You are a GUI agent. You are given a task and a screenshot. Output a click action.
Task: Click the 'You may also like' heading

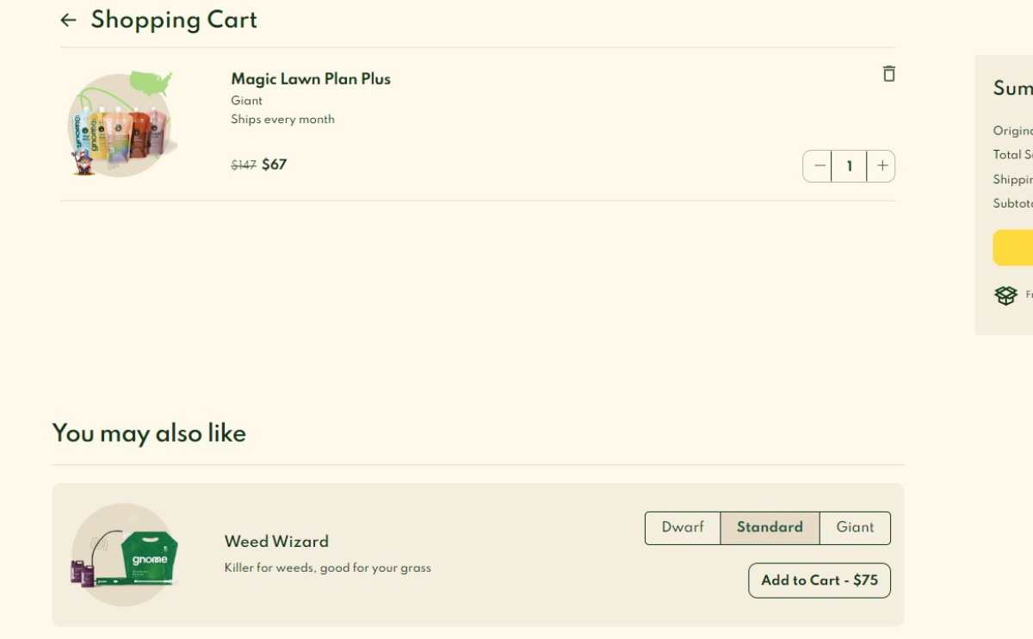pyautogui.click(x=149, y=433)
